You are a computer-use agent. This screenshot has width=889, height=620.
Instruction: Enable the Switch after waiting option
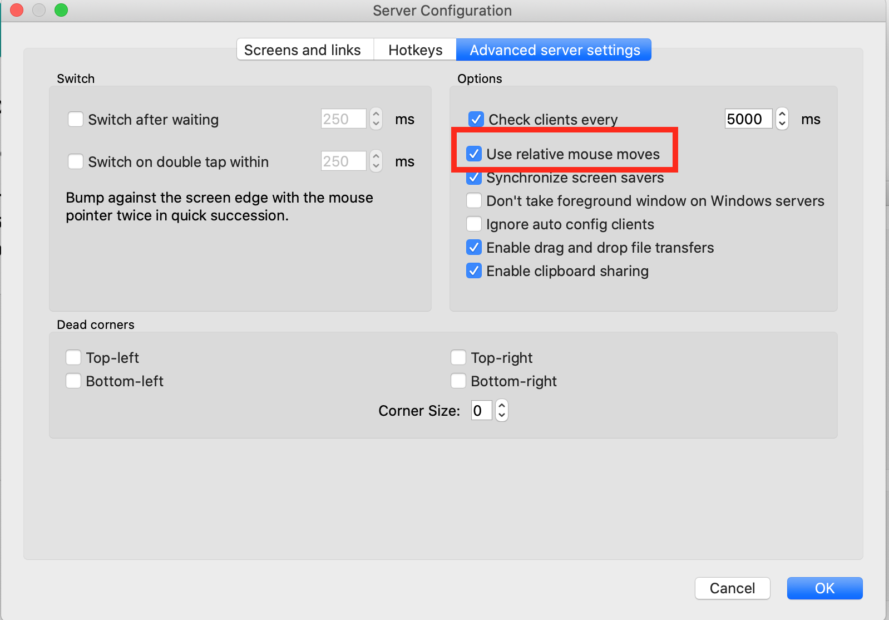(x=76, y=119)
